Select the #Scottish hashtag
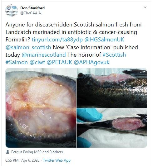The height and width of the screenshot is (166, 153). click(x=114, y=55)
